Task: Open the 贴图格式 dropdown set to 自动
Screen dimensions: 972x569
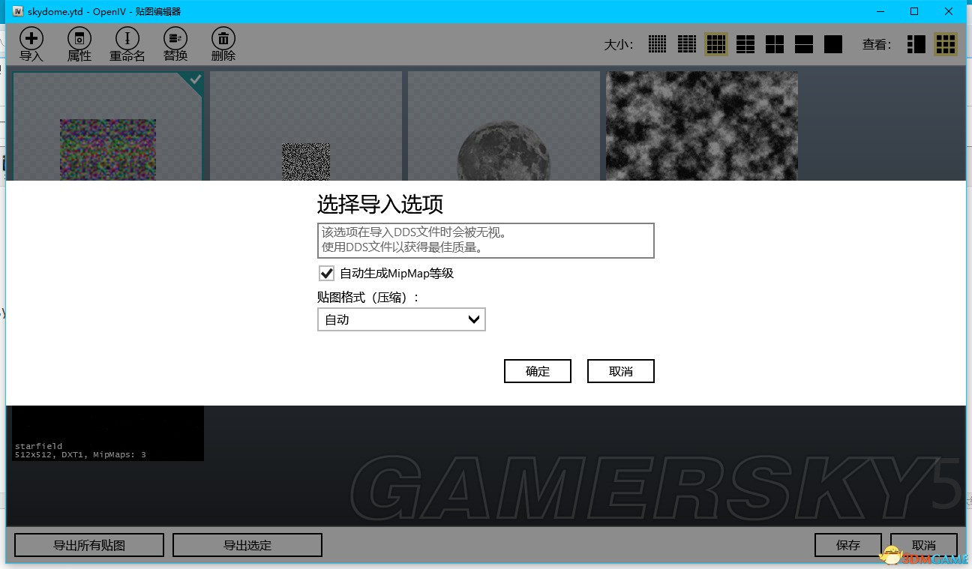Action: pyautogui.click(x=401, y=319)
